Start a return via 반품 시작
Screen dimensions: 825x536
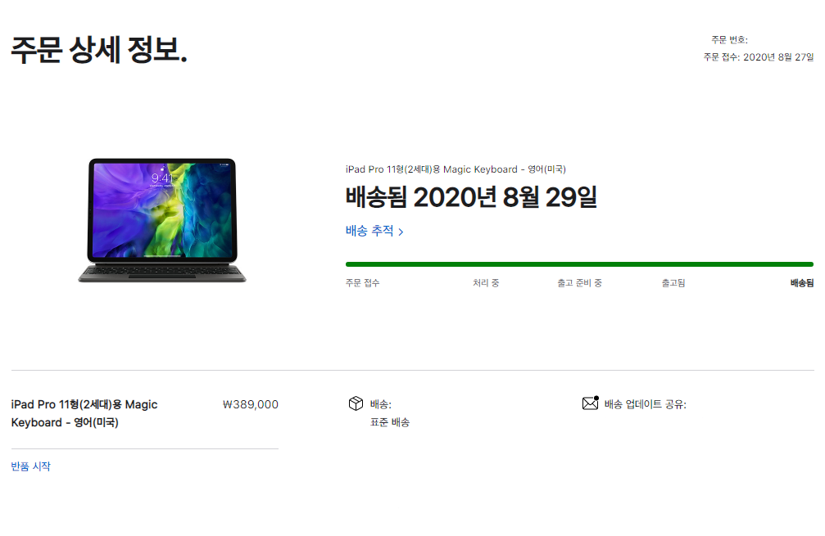click(30, 466)
